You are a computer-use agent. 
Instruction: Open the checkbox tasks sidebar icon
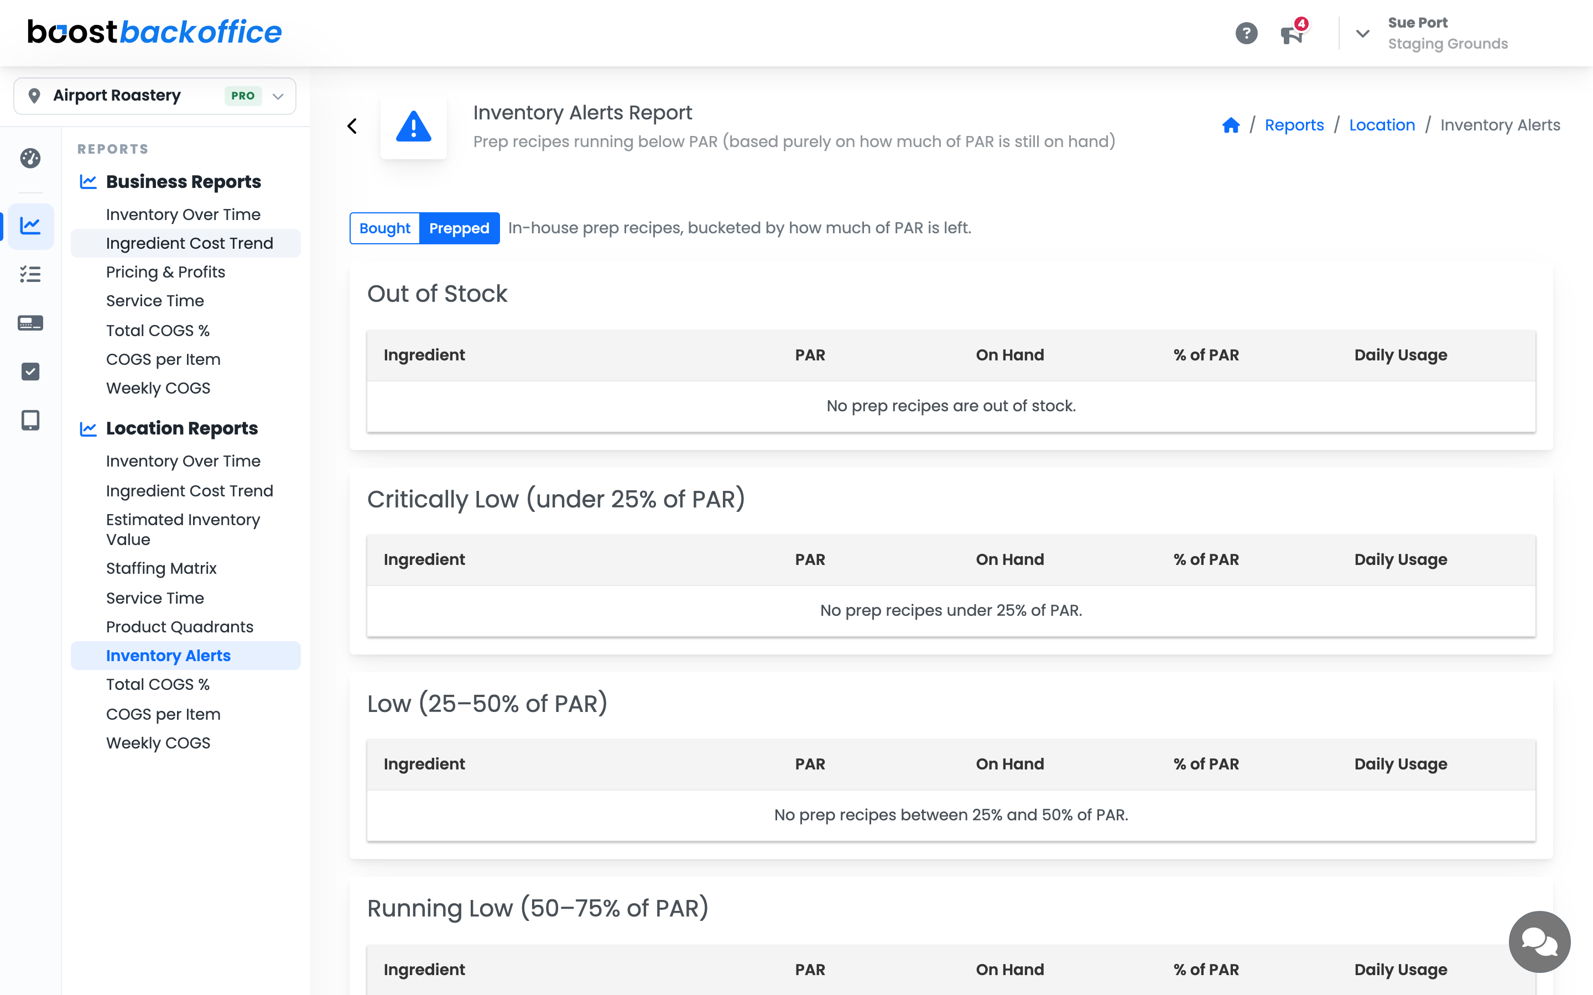pyautogui.click(x=30, y=371)
